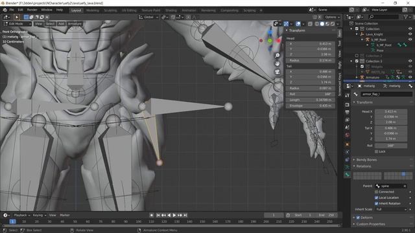Open the Object properties tab icon
The image size is (415, 233).
(x=348, y=144)
